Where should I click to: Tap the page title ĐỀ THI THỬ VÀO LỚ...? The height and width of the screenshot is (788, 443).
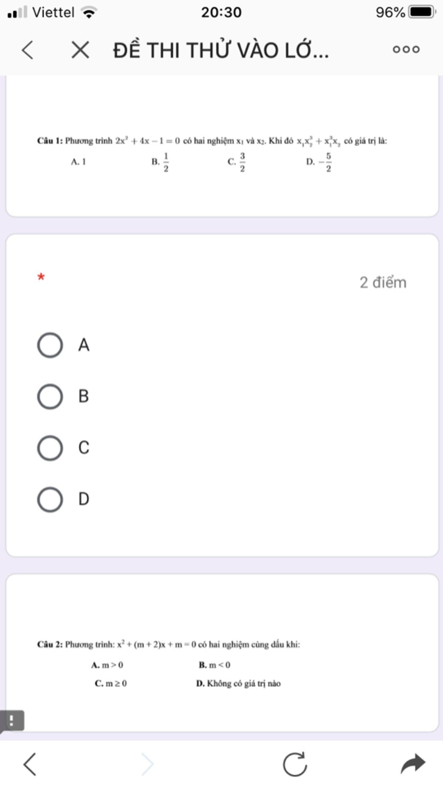point(221,50)
